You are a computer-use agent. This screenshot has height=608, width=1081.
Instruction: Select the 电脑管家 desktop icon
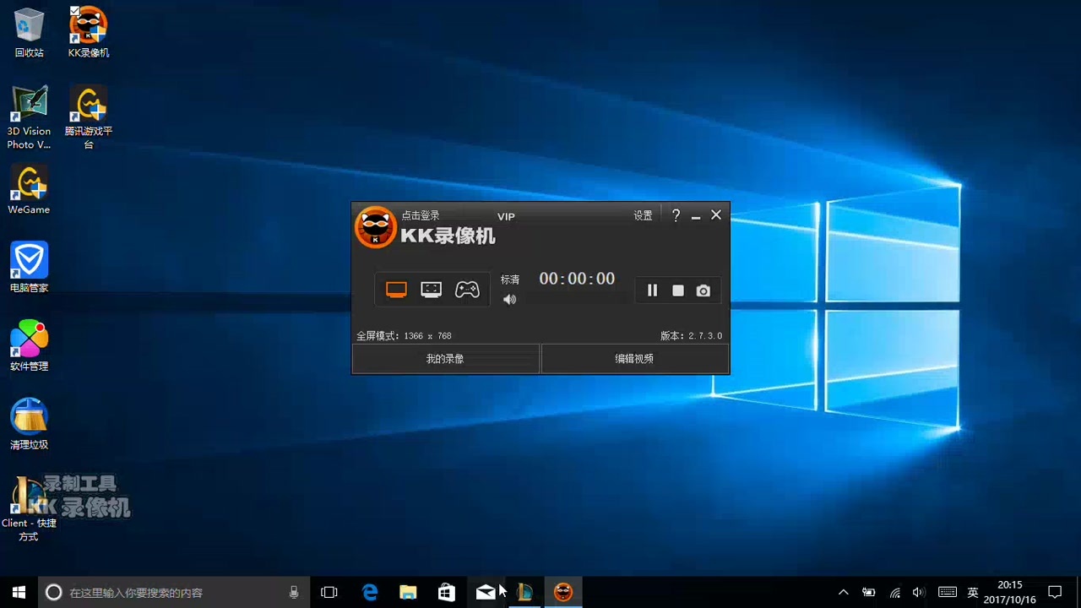coord(29,268)
